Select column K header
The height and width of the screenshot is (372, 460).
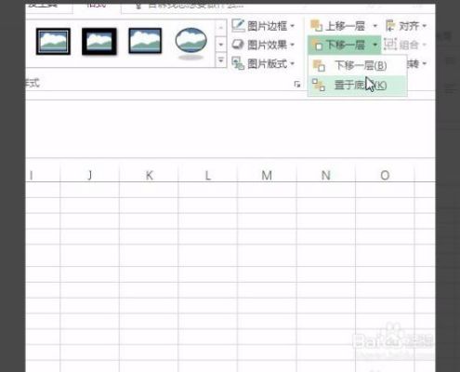point(149,176)
